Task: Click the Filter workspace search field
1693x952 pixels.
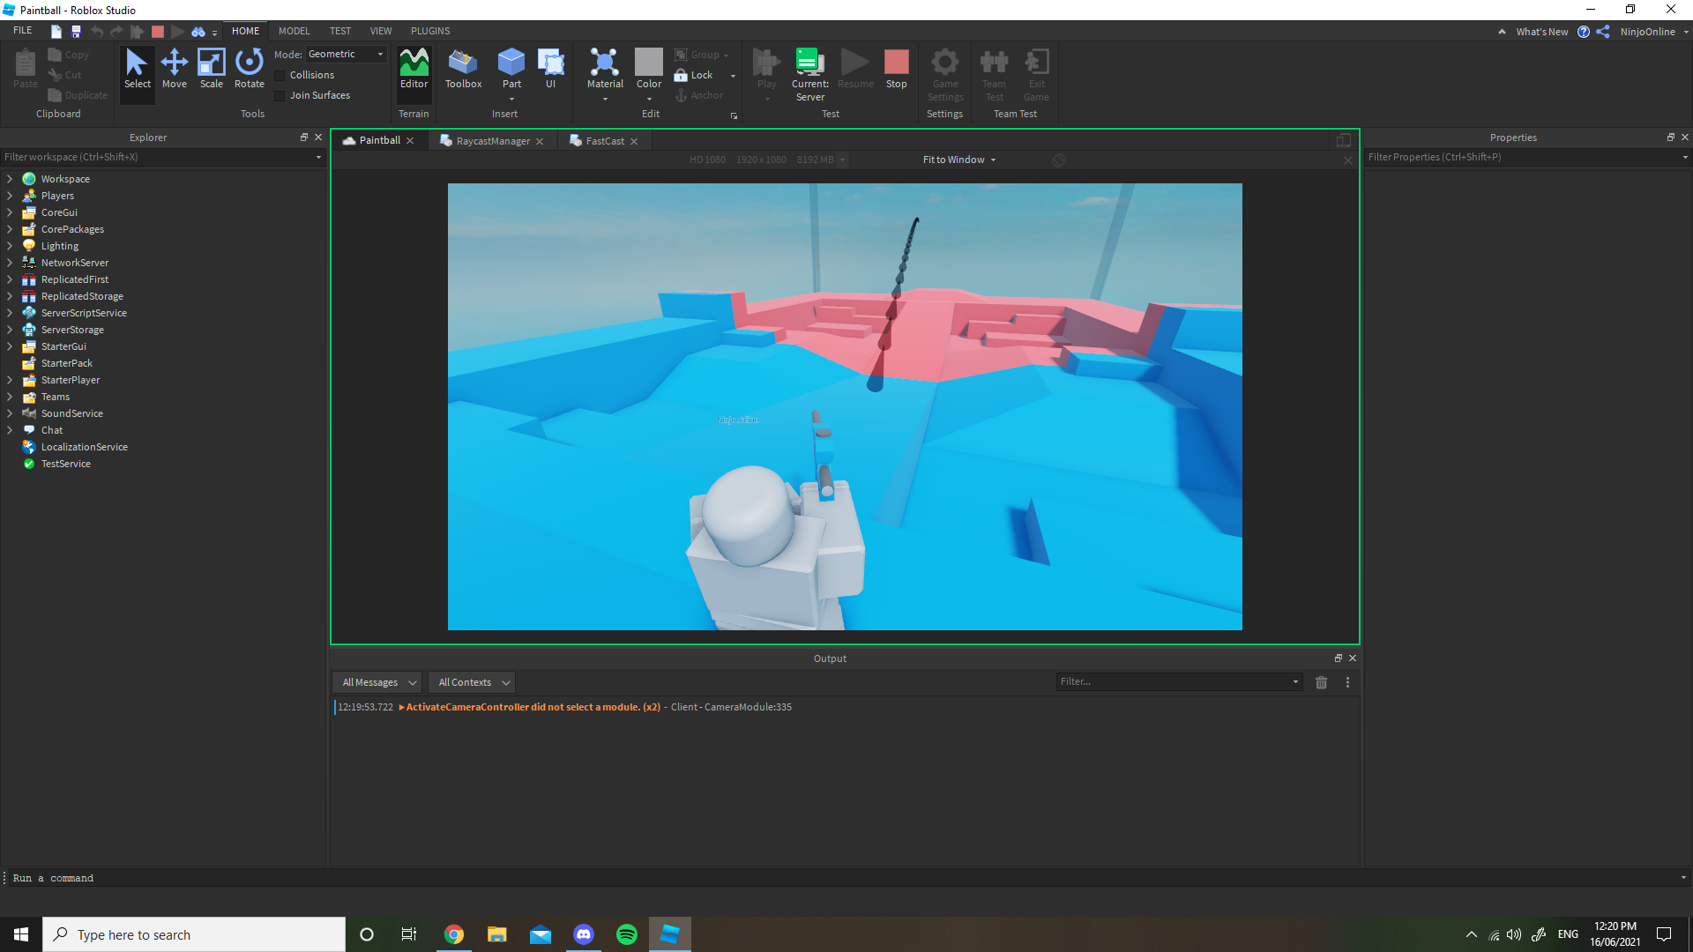Action: 163,157
